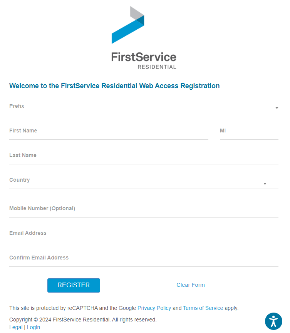The width and height of the screenshot is (290, 333).
Task: Click the copyright 2024 footer text
Action: (x=83, y=320)
